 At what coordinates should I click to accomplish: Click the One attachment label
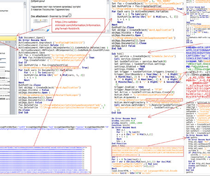39,16
